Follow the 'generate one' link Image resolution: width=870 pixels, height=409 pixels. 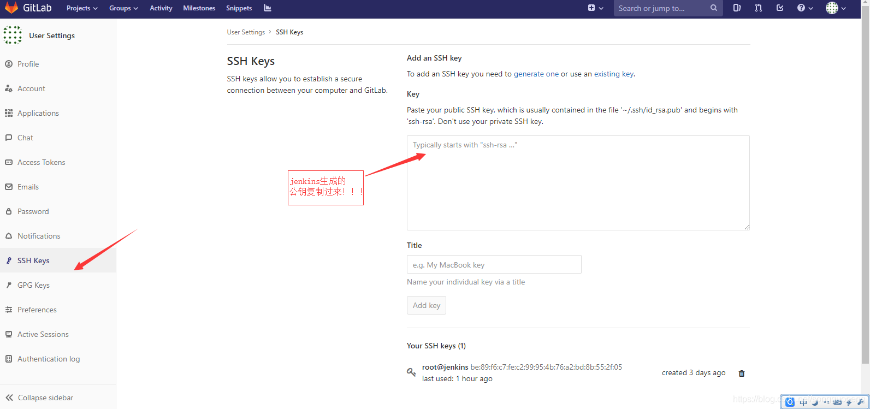pos(536,74)
